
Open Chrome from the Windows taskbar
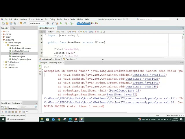point(59,119)
